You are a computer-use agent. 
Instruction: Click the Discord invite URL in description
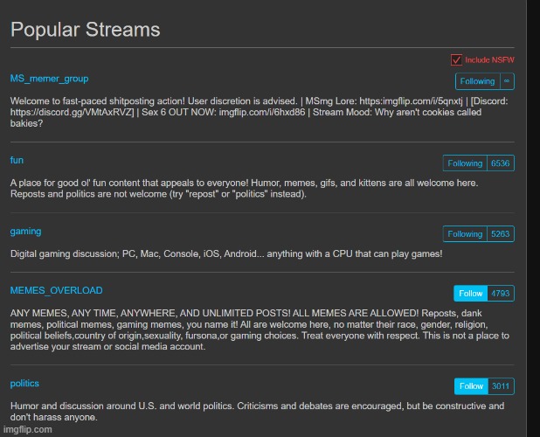[x=70, y=112]
